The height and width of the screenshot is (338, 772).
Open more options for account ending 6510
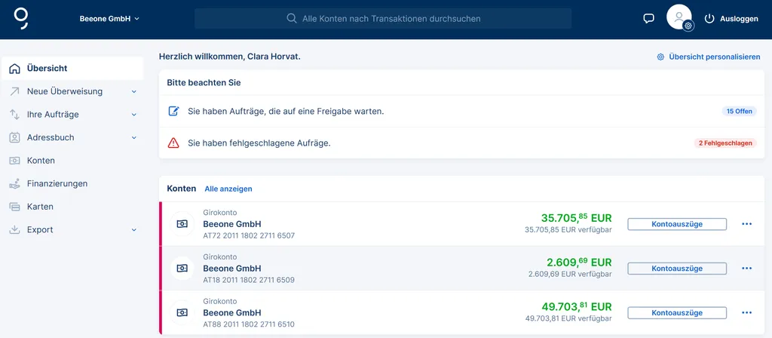tap(747, 313)
